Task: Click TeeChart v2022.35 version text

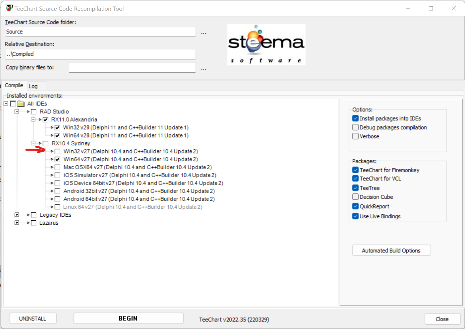Action: [234, 319]
